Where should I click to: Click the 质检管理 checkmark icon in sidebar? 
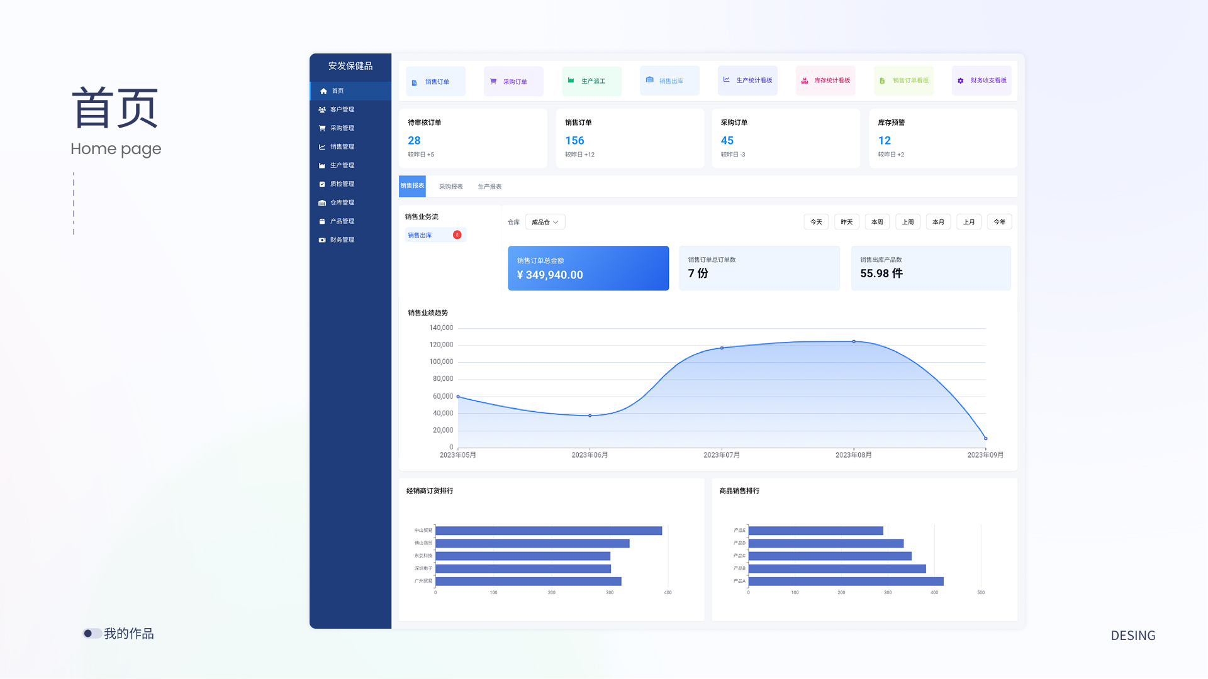(x=322, y=184)
